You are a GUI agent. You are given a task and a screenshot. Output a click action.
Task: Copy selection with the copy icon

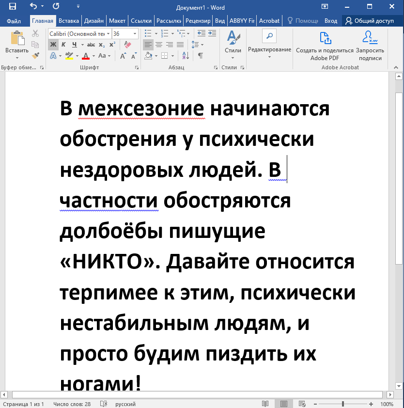tap(35, 45)
